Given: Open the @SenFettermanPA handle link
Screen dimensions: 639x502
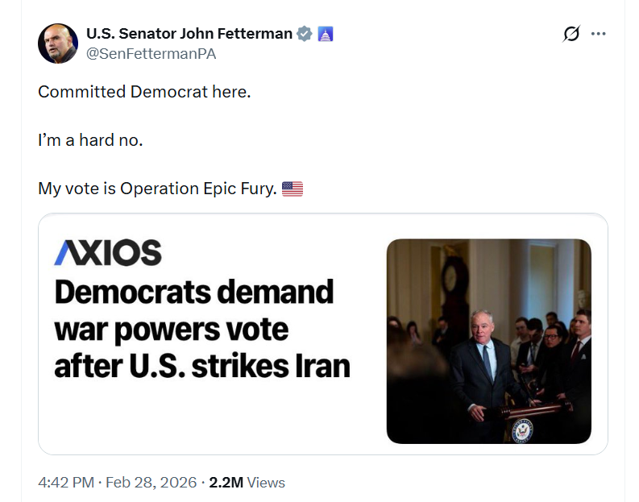Looking at the screenshot, I should point(151,54).
